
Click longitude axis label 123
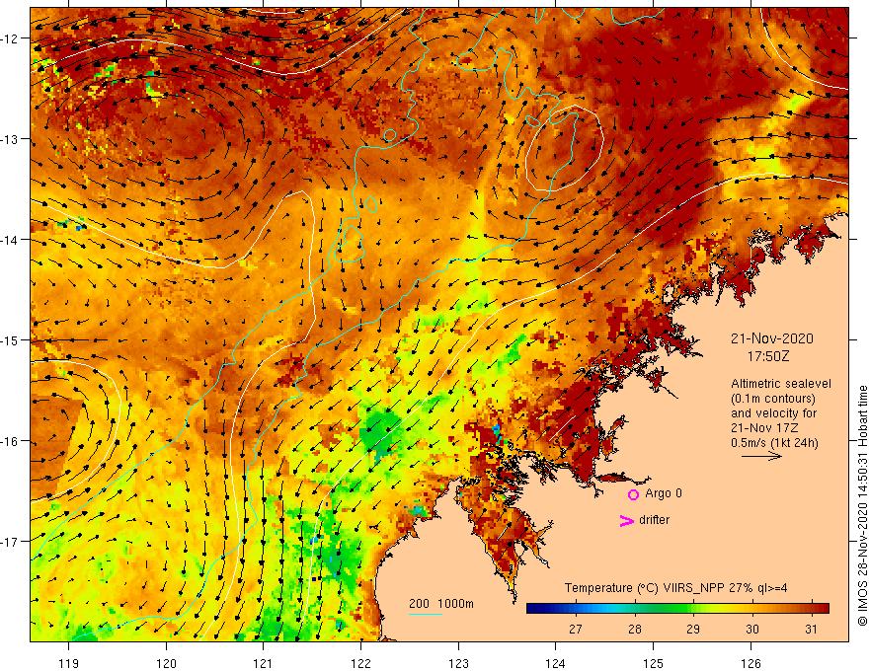458,663
